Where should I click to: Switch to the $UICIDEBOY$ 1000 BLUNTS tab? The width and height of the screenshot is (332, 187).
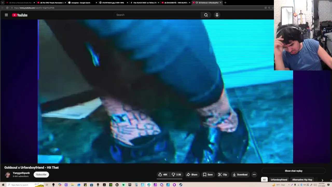(176, 3)
